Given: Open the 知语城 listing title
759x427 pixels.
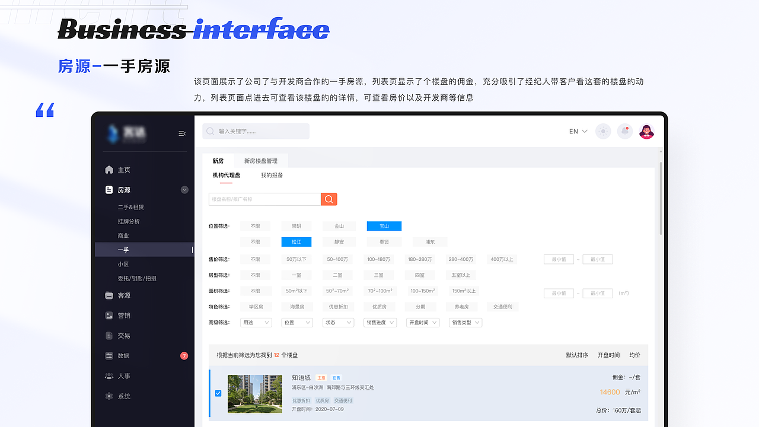Looking at the screenshot, I should tap(301, 377).
